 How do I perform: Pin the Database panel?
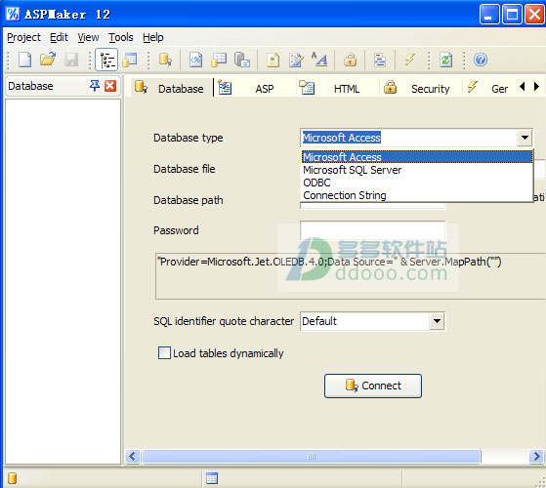[95, 86]
